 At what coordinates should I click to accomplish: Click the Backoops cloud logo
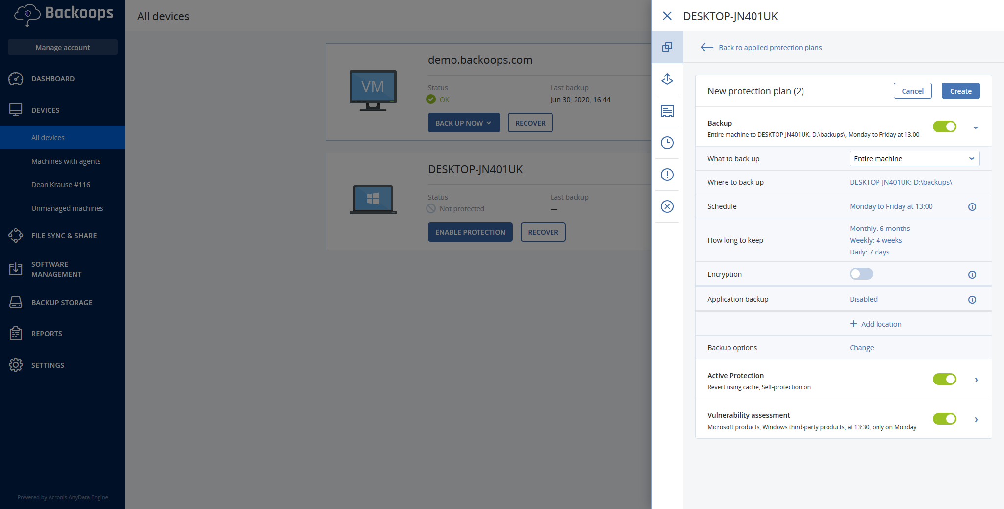tap(27, 15)
